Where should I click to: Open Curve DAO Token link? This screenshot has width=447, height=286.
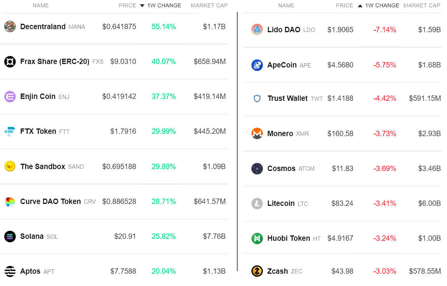[x=50, y=201]
